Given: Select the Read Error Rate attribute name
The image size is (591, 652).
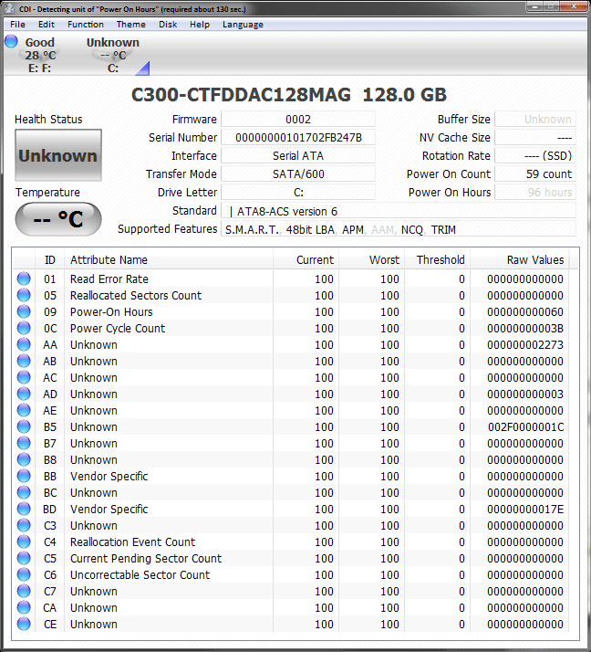Looking at the screenshot, I should [x=109, y=279].
